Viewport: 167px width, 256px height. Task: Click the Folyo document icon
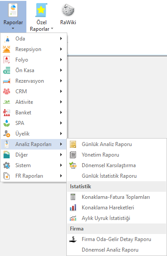point(7,60)
